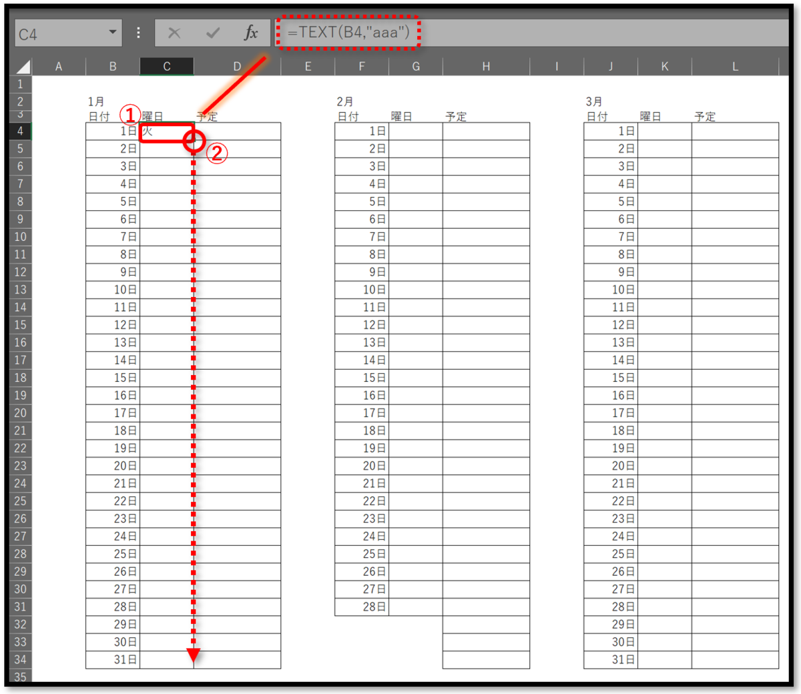
Task: Select the 25日 cell in the 1月 table
Action: point(113,554)
